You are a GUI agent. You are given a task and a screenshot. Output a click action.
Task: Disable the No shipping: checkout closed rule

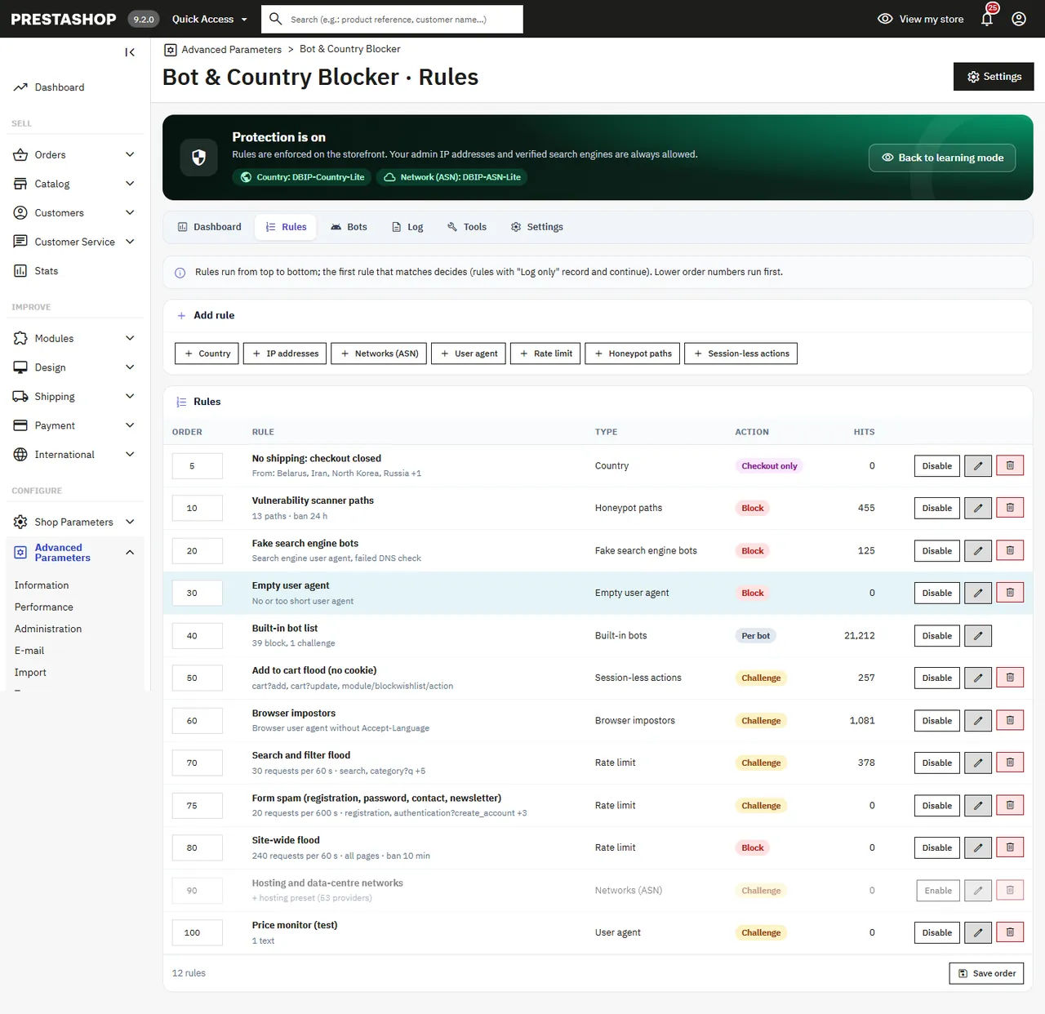tap(937, 466)
